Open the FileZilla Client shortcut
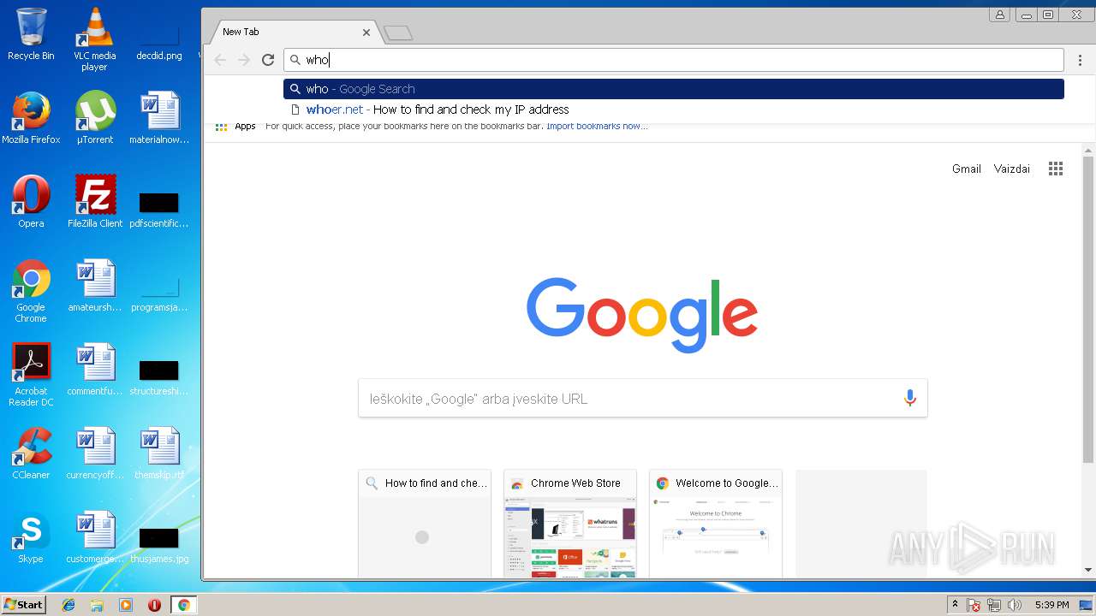The height and width of the screenshot is (616, 1096). 94,202
